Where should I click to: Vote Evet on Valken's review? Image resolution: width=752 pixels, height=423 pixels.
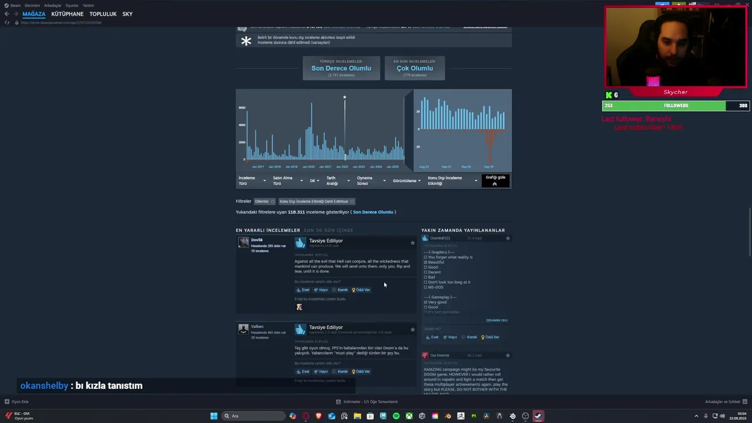(303, 371)
